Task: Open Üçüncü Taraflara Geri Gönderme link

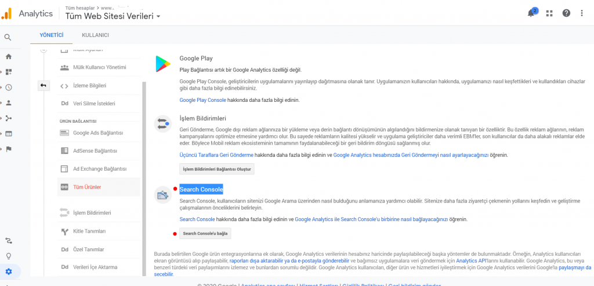Action: 216,155
